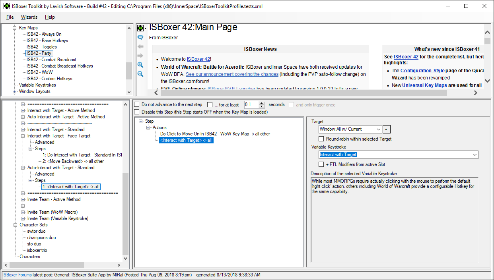The width and height of the screenshot is (494, 280).
Task: Enable 'Do not advance to the next step'
Action: (x=137, y=104)
